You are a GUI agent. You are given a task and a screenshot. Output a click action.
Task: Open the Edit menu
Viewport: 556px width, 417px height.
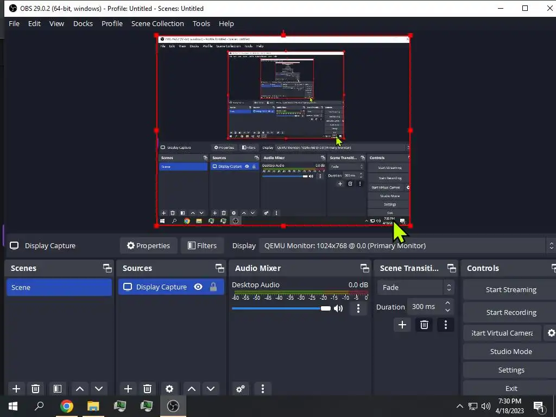click(x=34, y=24)
